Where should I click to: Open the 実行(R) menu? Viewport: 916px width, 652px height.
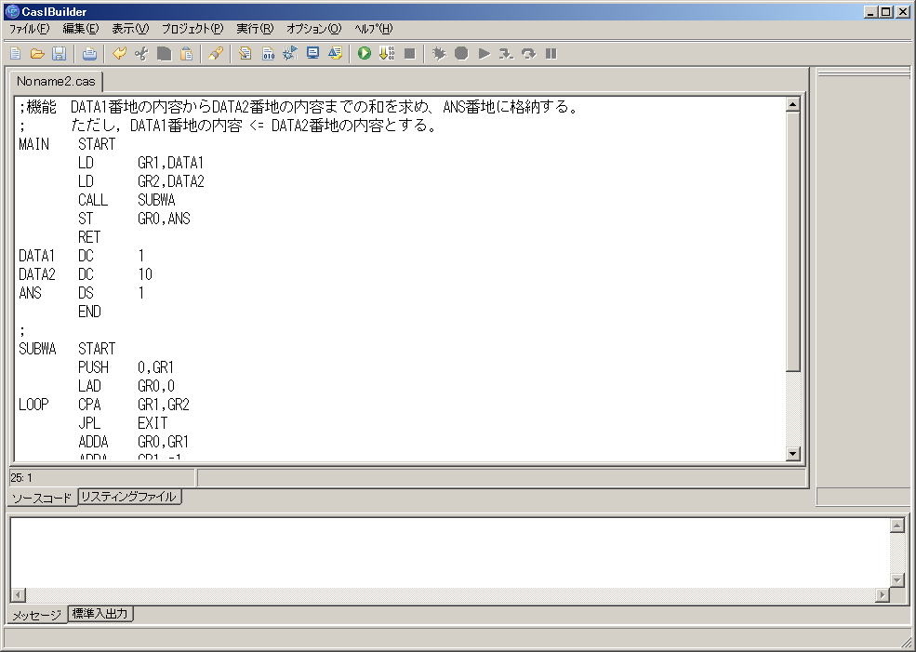(254, 29)
